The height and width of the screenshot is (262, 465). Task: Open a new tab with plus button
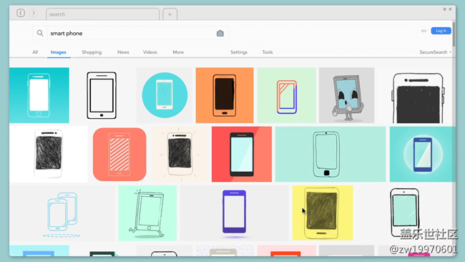170,14
